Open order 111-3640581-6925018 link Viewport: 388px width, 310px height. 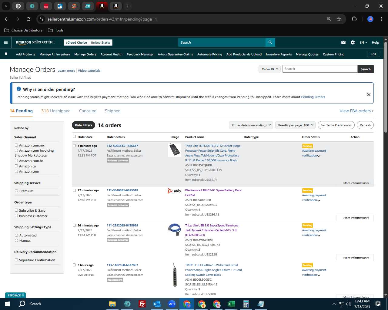[122, 190]
